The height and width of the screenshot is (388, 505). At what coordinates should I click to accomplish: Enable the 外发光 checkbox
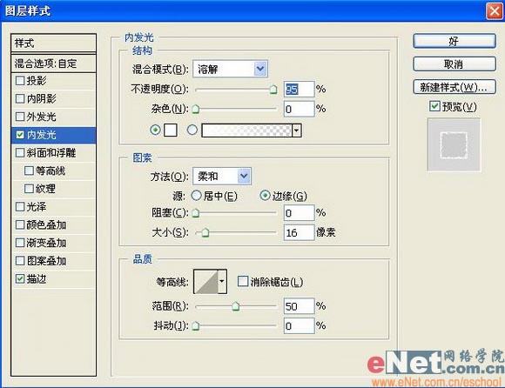point(20,117)
